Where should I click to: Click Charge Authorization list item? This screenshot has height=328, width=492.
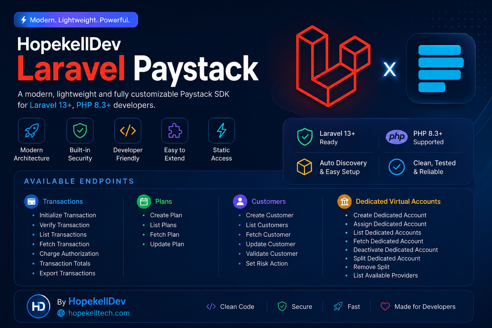click(69, 254)
